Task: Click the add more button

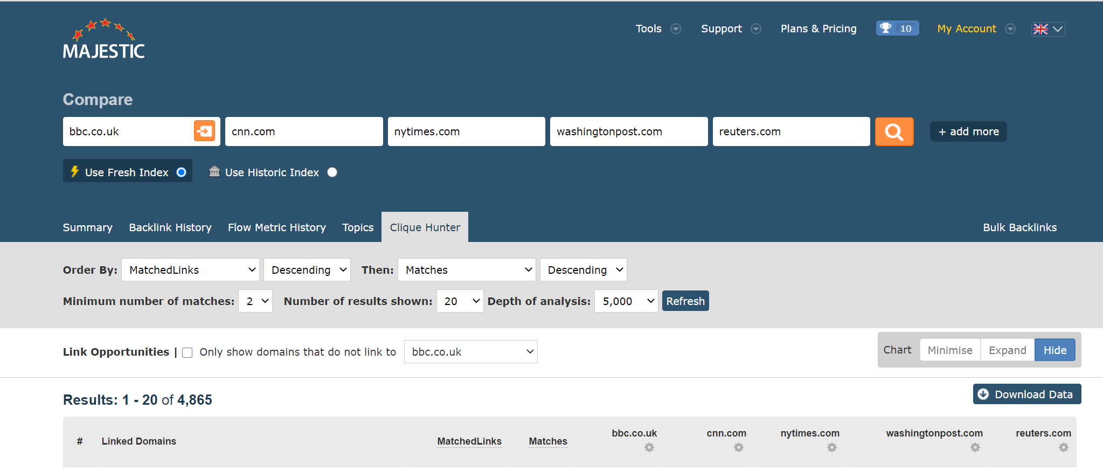Action: (968, 131)
